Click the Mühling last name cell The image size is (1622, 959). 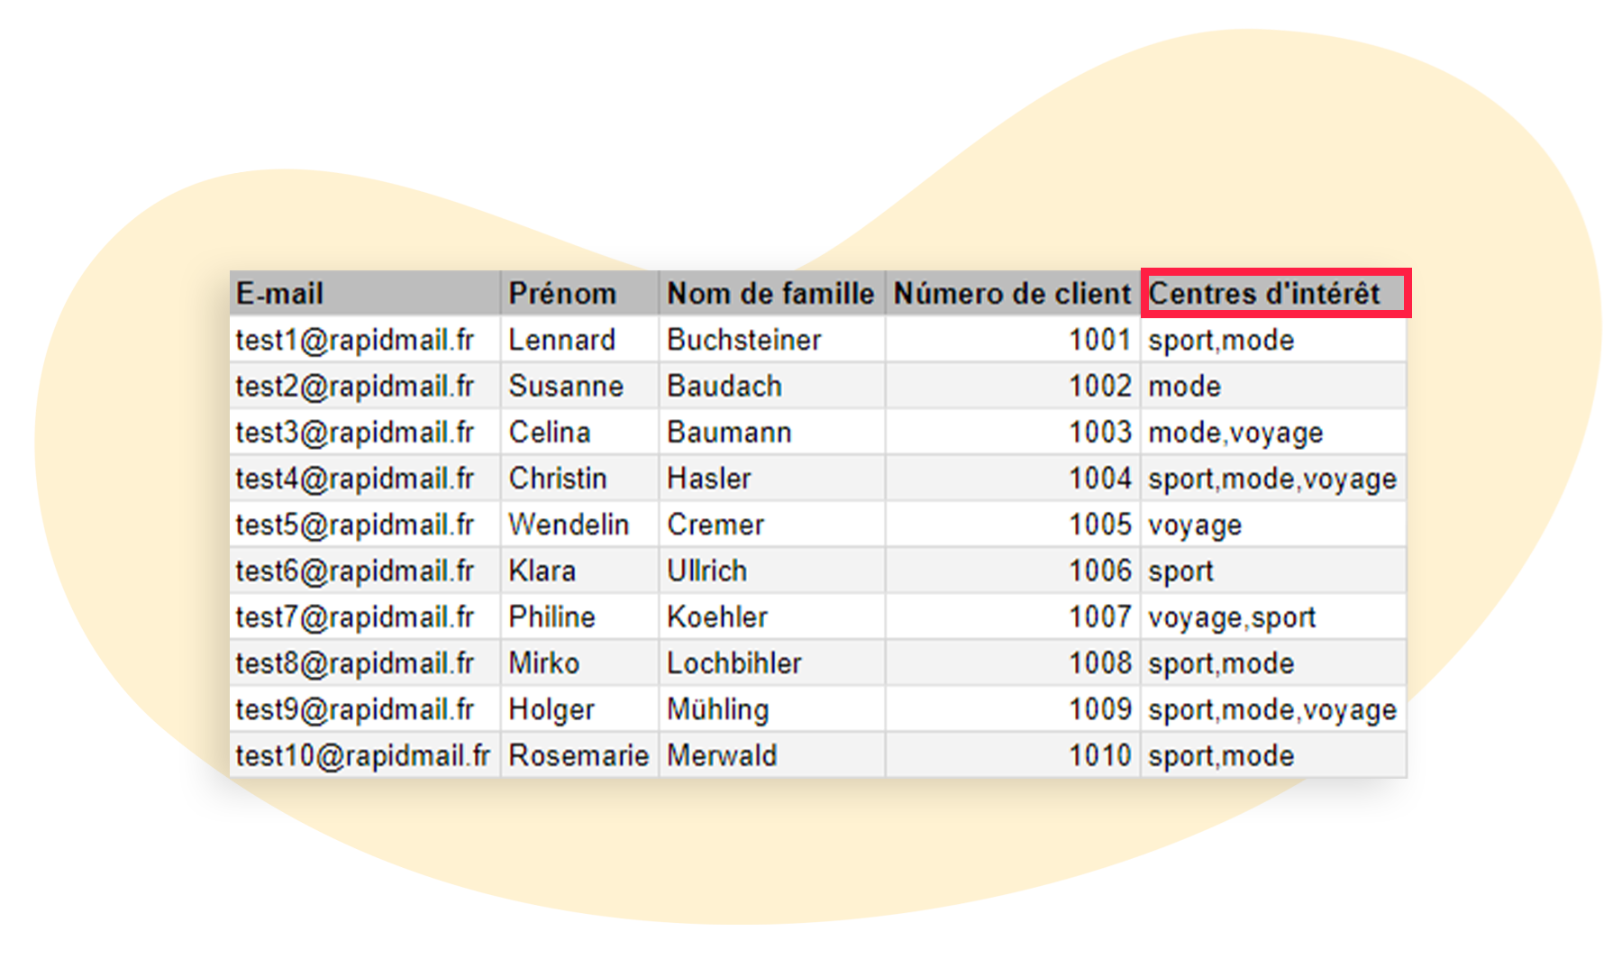(718, 710)
